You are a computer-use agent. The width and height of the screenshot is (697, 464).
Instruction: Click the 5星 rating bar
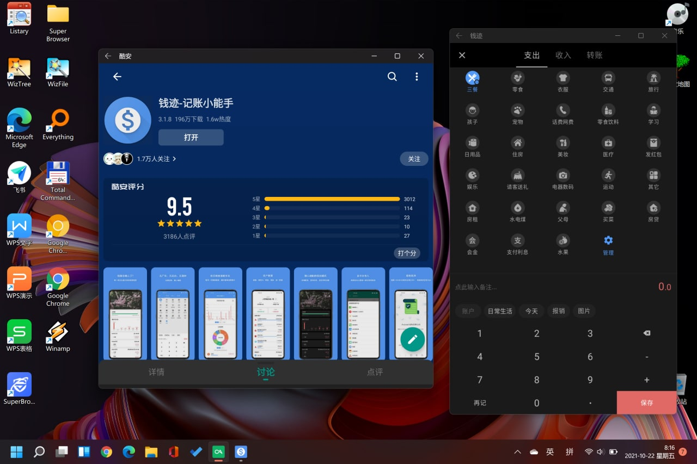pyautogui.click(x=332, y=199)
